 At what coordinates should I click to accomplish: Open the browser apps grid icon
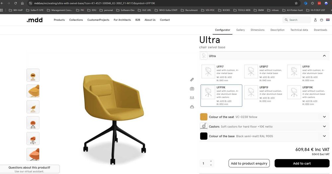(x=1, y=10)
